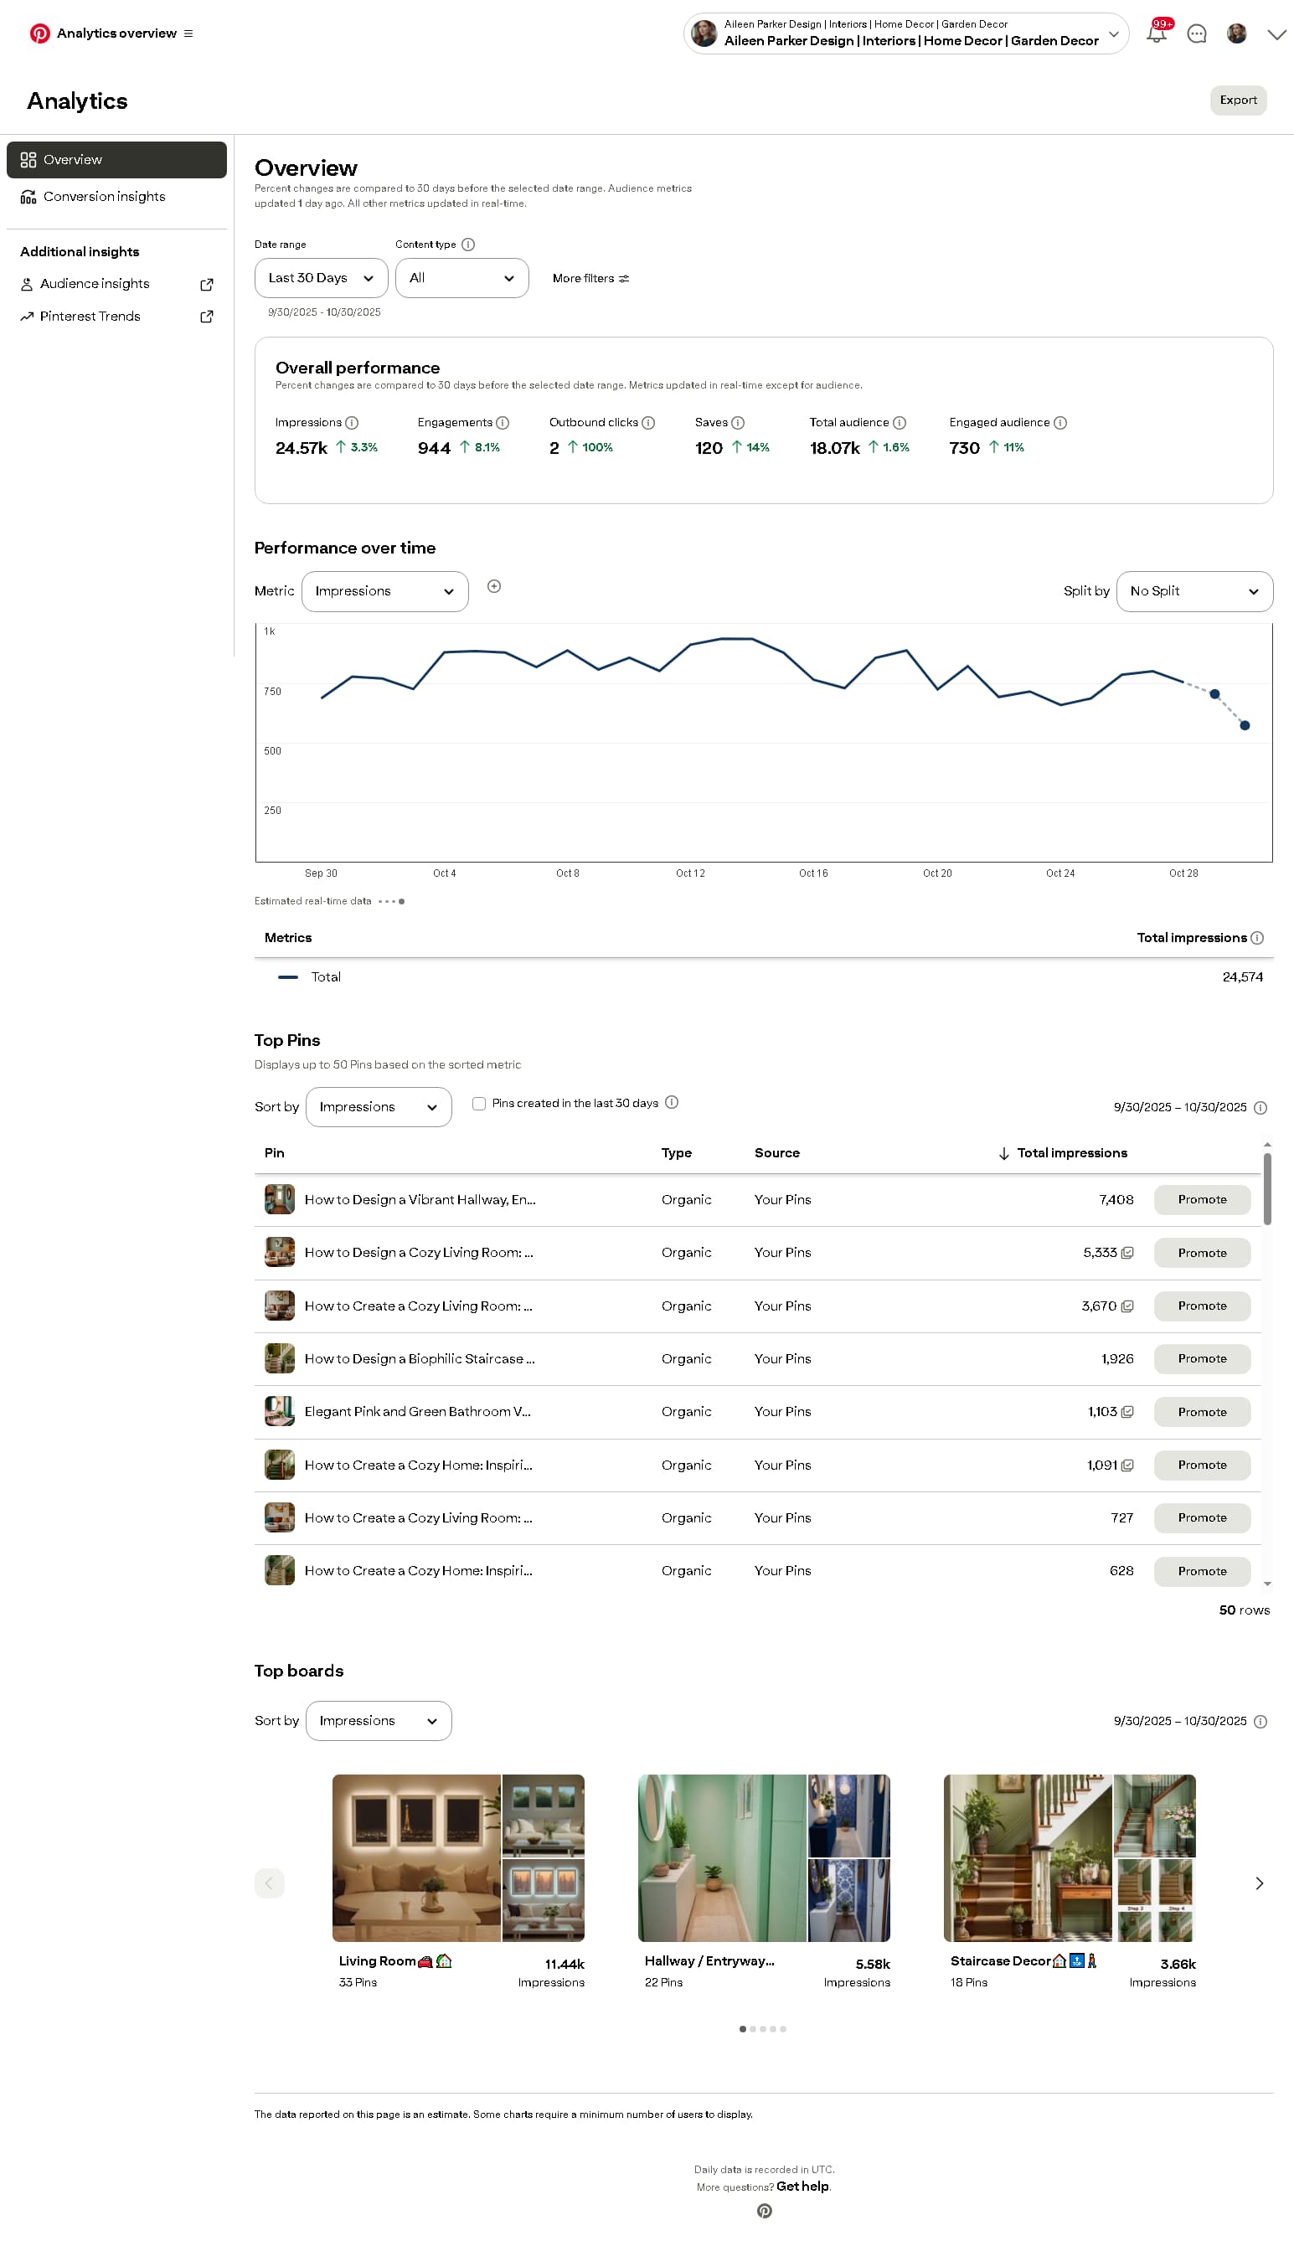Viewport: 1294px width, 2246px height.
Task: Click the Impressions info icon
Action: (x=352, y=423)
